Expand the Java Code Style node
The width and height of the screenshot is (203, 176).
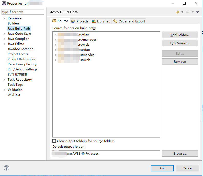tap(4, 34)
